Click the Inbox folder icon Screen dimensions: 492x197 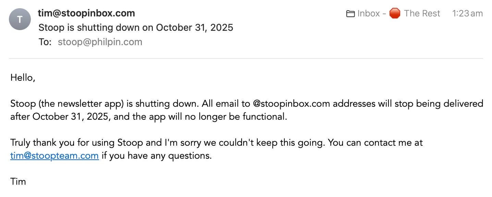click(350, 14)
